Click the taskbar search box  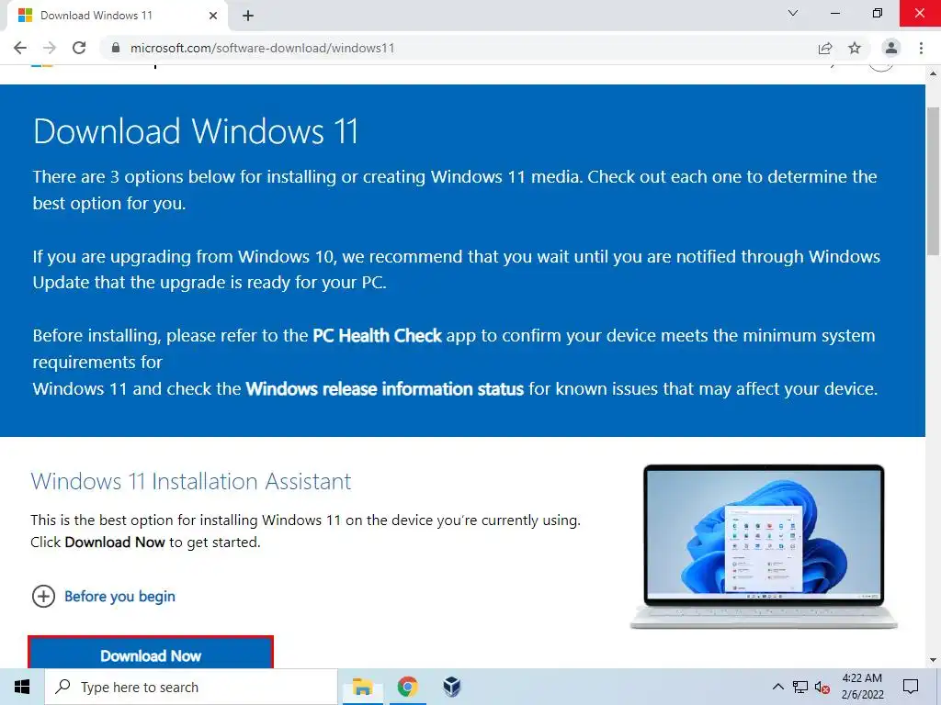point(191,687)
